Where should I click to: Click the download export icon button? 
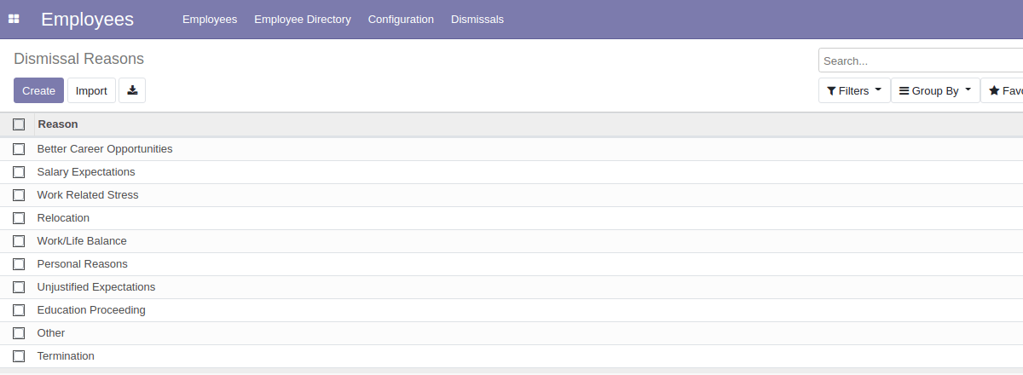pyautogui.click(x=132, y=90)
